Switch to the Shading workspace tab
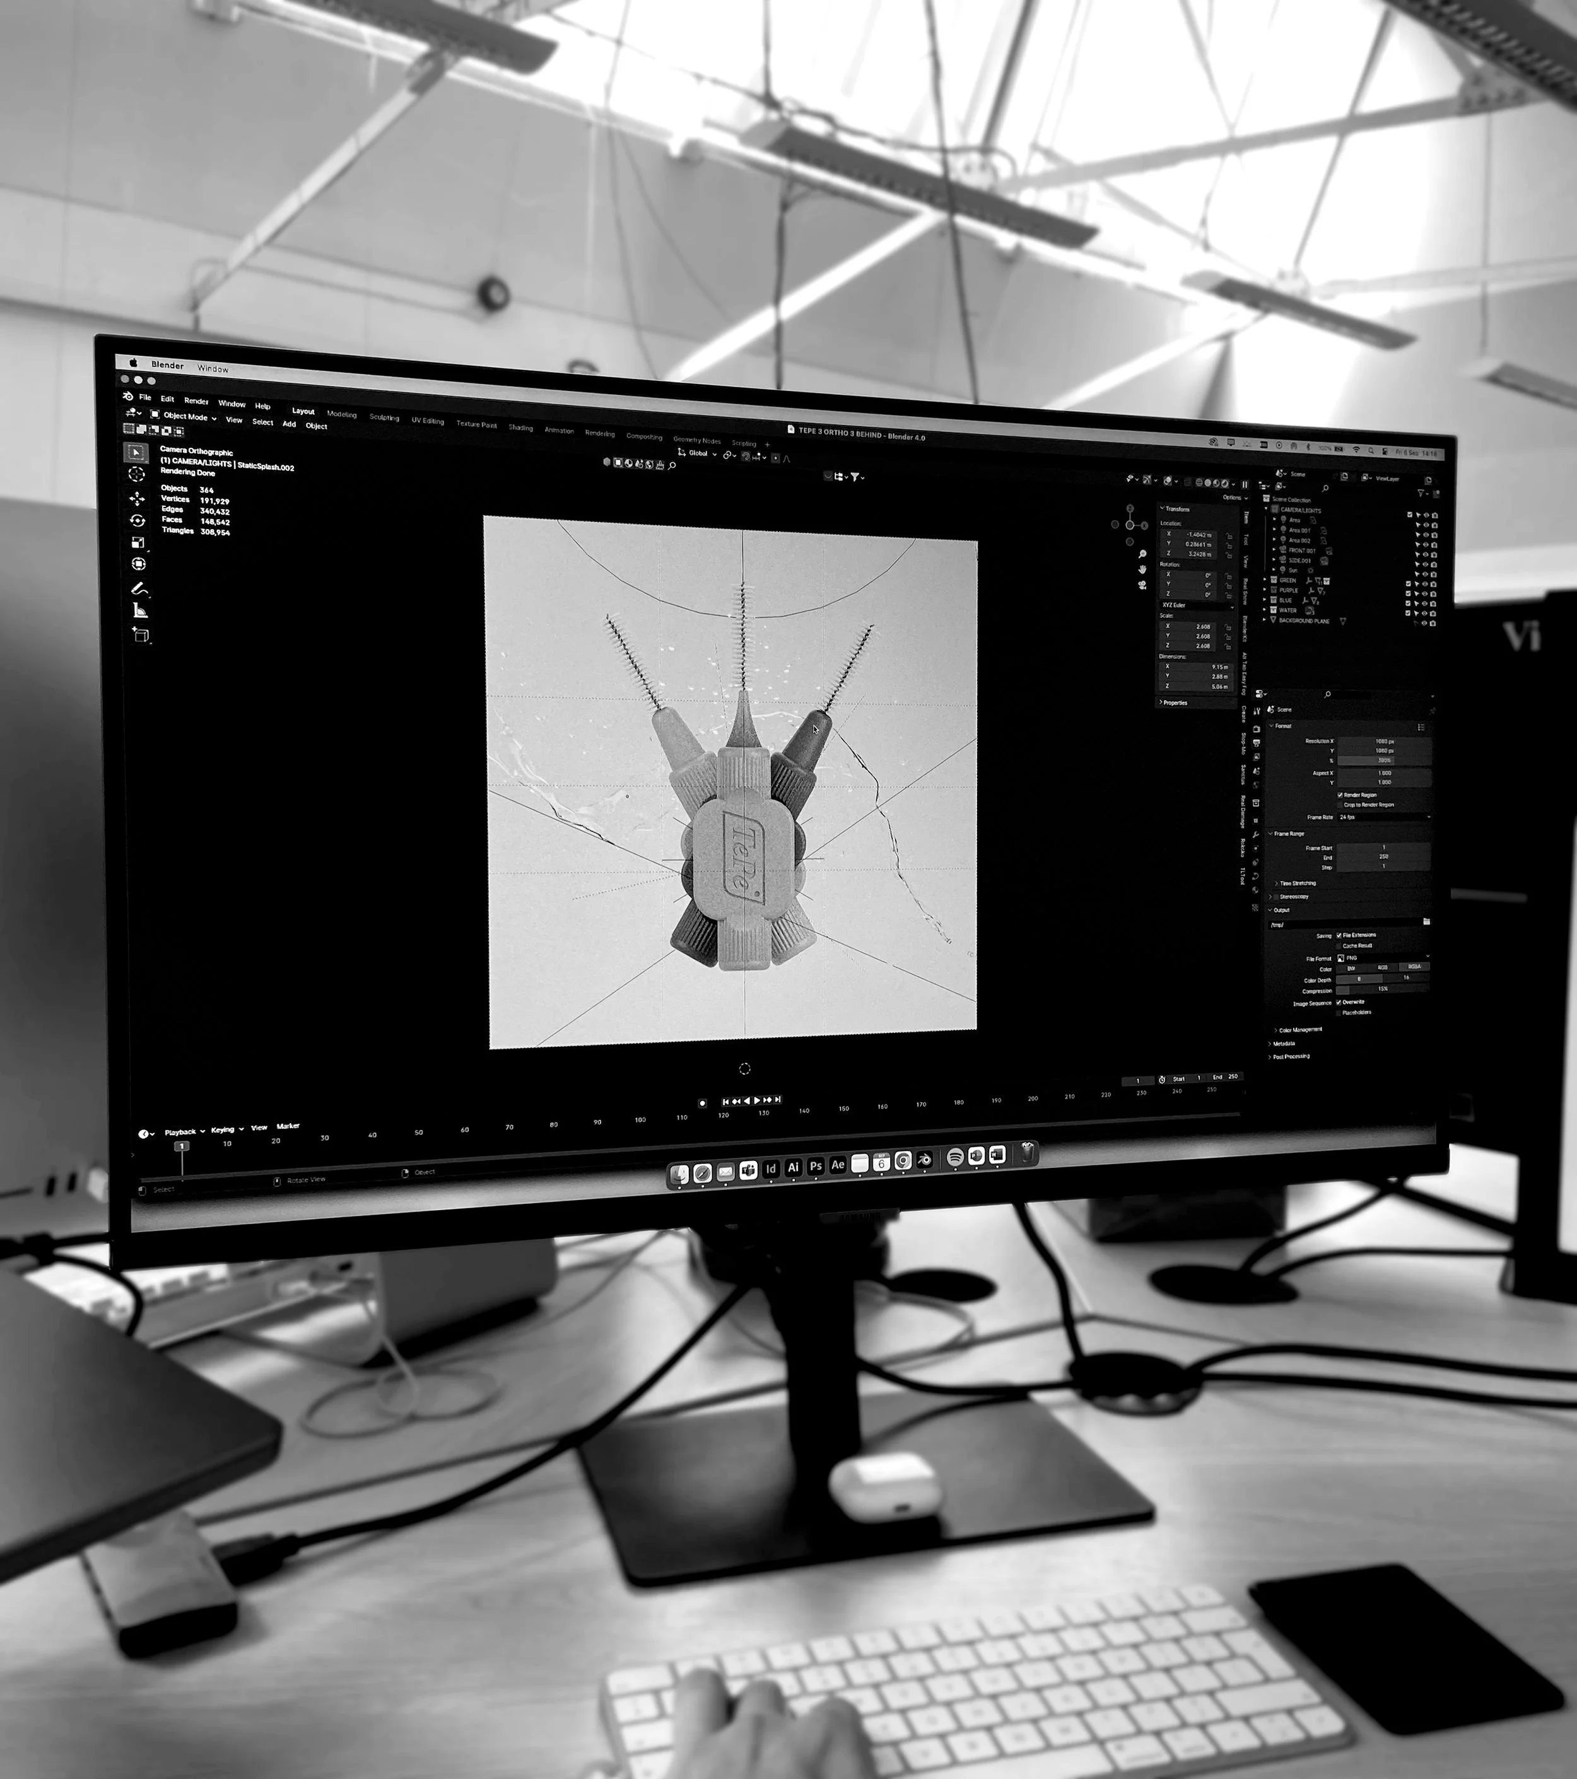The height and width of the screenshot is (1779, 1577). click(521, 428)
